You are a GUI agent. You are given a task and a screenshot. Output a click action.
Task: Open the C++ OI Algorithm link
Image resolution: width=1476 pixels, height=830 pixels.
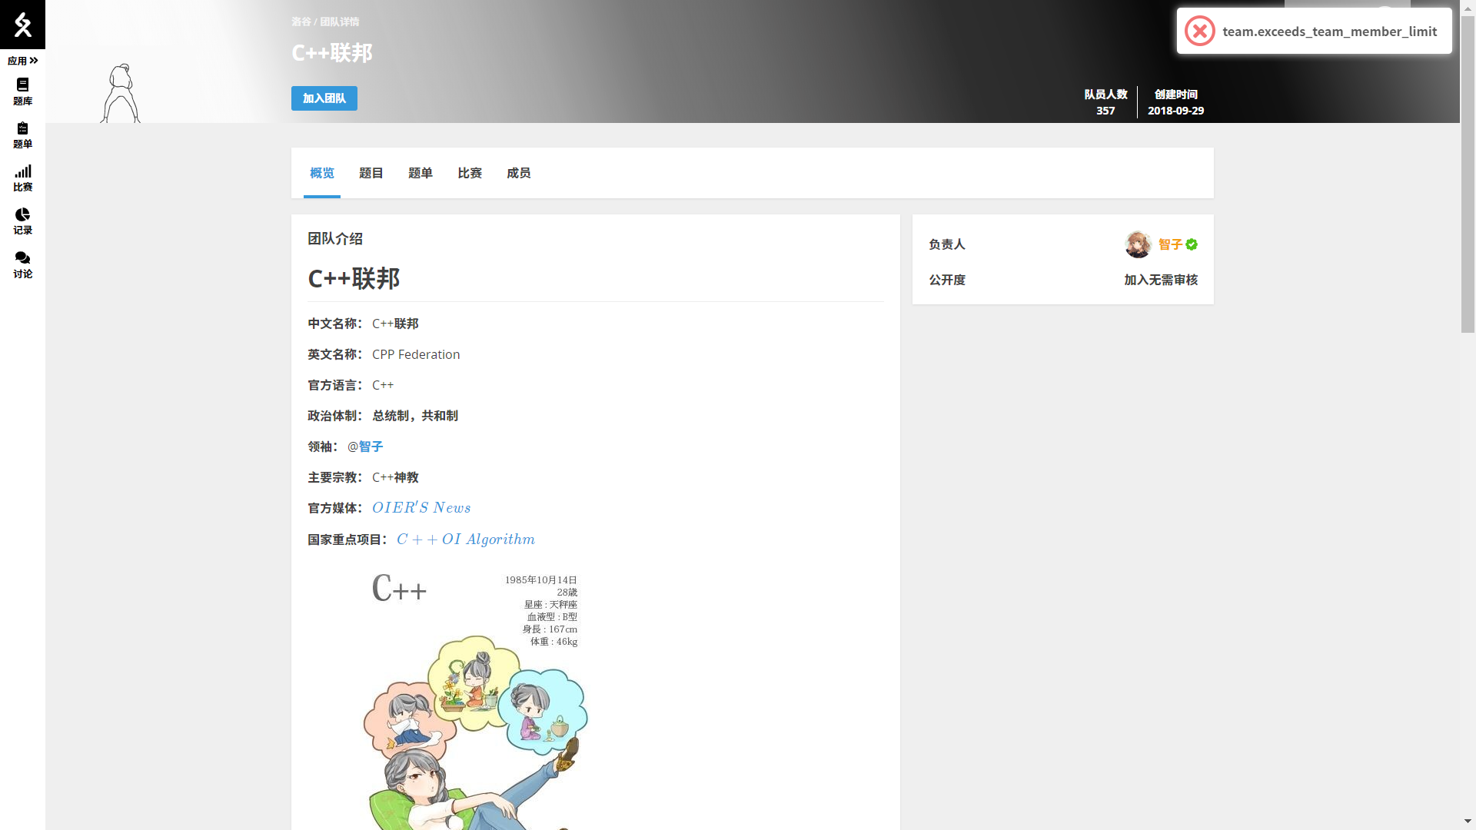tap(466, 539)
